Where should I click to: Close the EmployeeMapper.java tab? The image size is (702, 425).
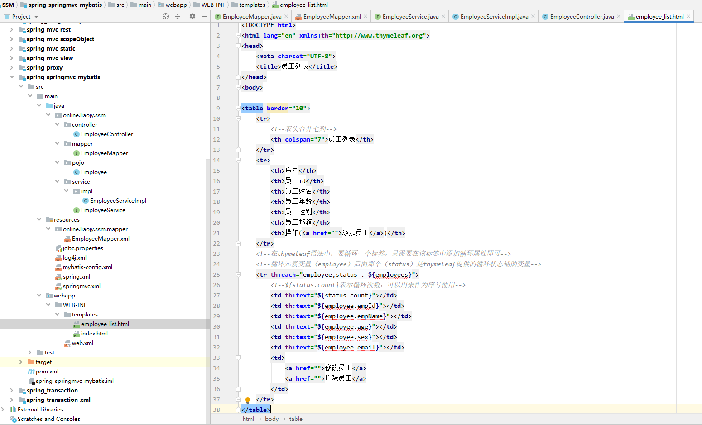pos(286,17)
